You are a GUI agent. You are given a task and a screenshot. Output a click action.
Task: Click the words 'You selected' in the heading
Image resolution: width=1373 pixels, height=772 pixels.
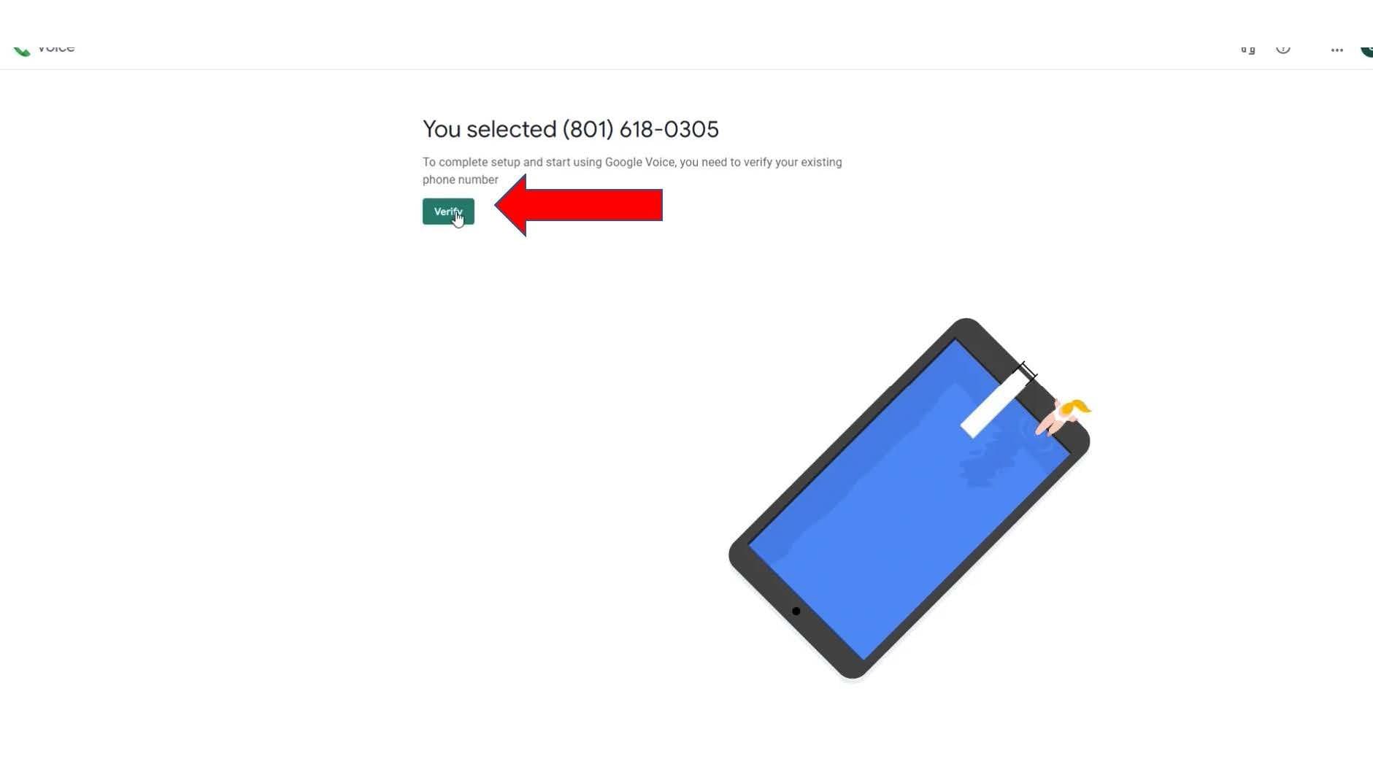click(x=490, y=129)
